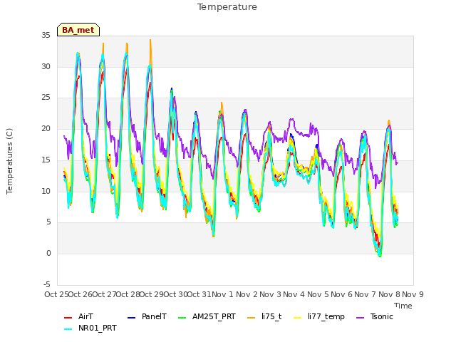Click the yellow li77_temp legend color marker
Viewport: 456px width, 342px height.
click(x=298, y=318)
